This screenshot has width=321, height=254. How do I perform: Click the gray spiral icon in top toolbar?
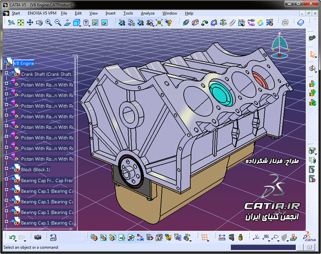(x=285, y=22)
